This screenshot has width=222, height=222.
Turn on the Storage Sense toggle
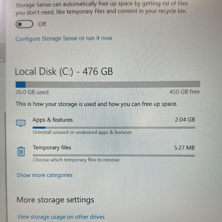click(24, 24)
